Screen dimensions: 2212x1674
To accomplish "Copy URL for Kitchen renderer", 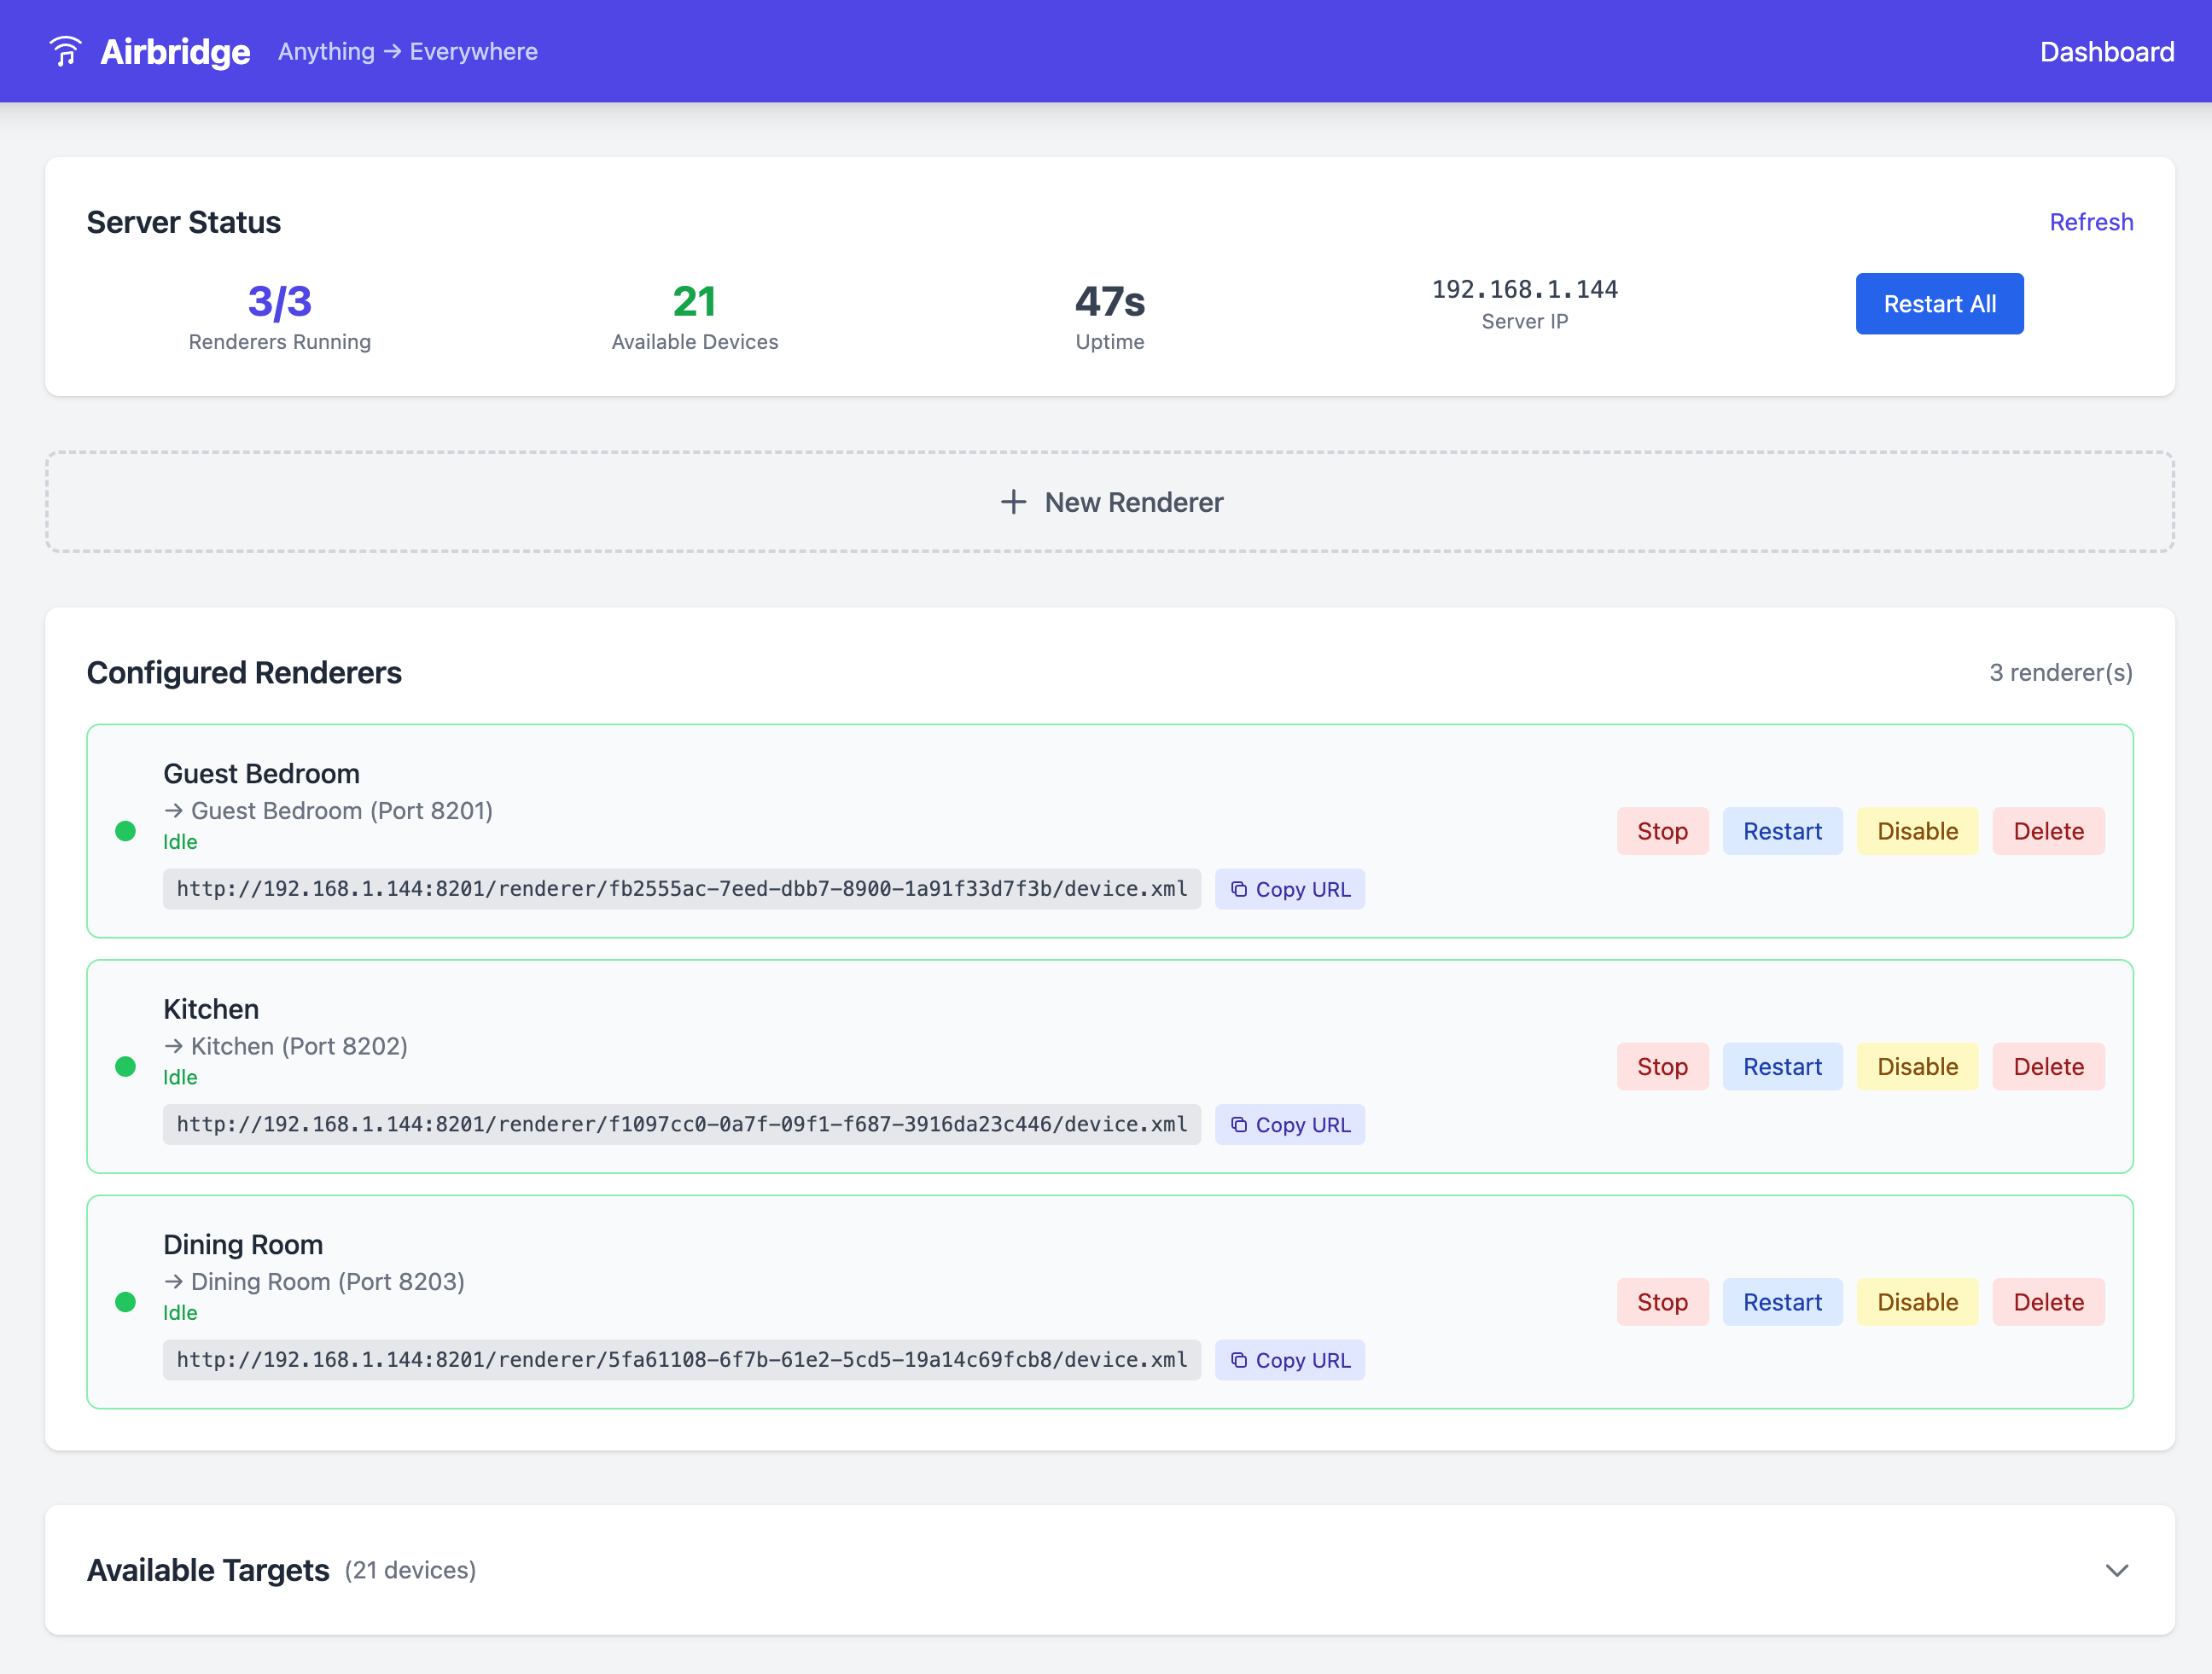I will click(x=1289, y=1124).
